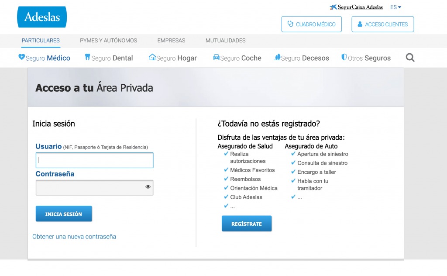Click the 'Usuario' field label
The height and width of the screenshot is (276, 447).
pyautogui.click(x=48, y=147)
